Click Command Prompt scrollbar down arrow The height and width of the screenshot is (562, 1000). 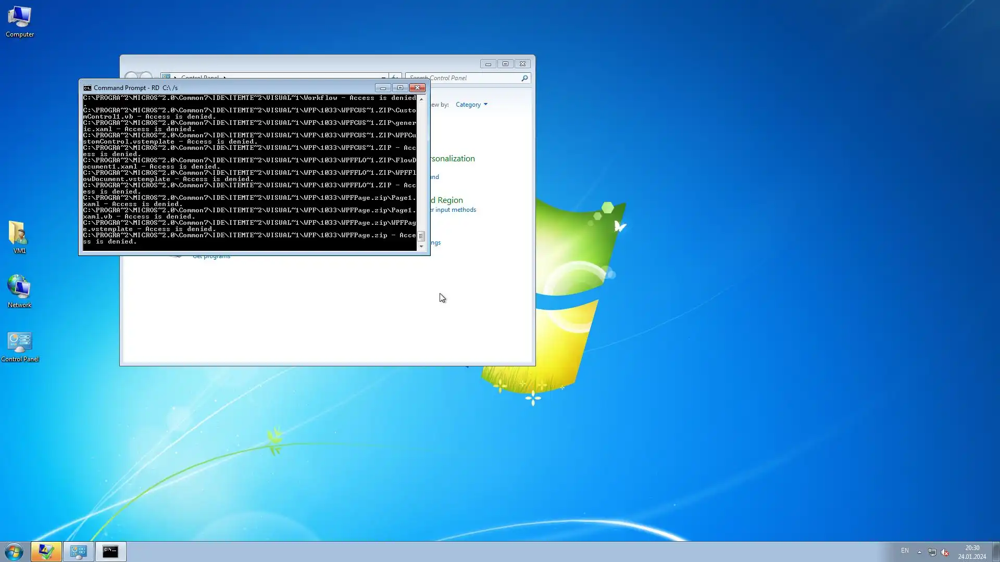421,247
